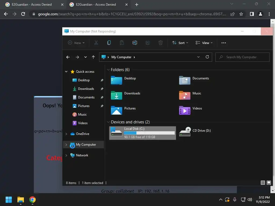The width and height of the screenshot is (275, 206).
Task: Click the Paste clipboard icon
Action: (x=122, y=43)
